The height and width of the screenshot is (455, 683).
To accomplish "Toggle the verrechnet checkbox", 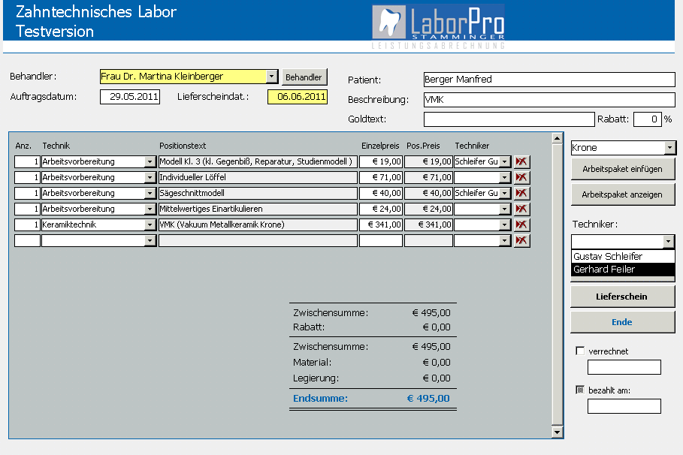I will coord(580,351).
